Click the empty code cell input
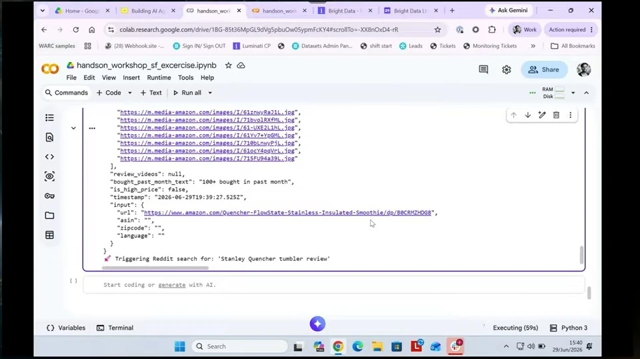Screen dimensions: 640x359 tap(333, 285)
